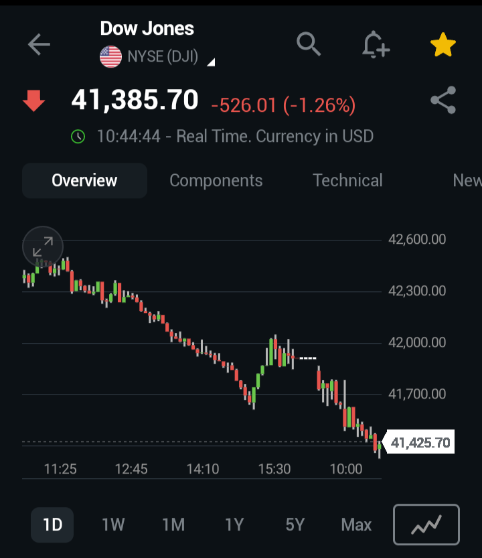This screenshot has width=482, height=558.
Task: Change chart type with line-chart button
Action: pyautogui.click(x=426, y=525)
